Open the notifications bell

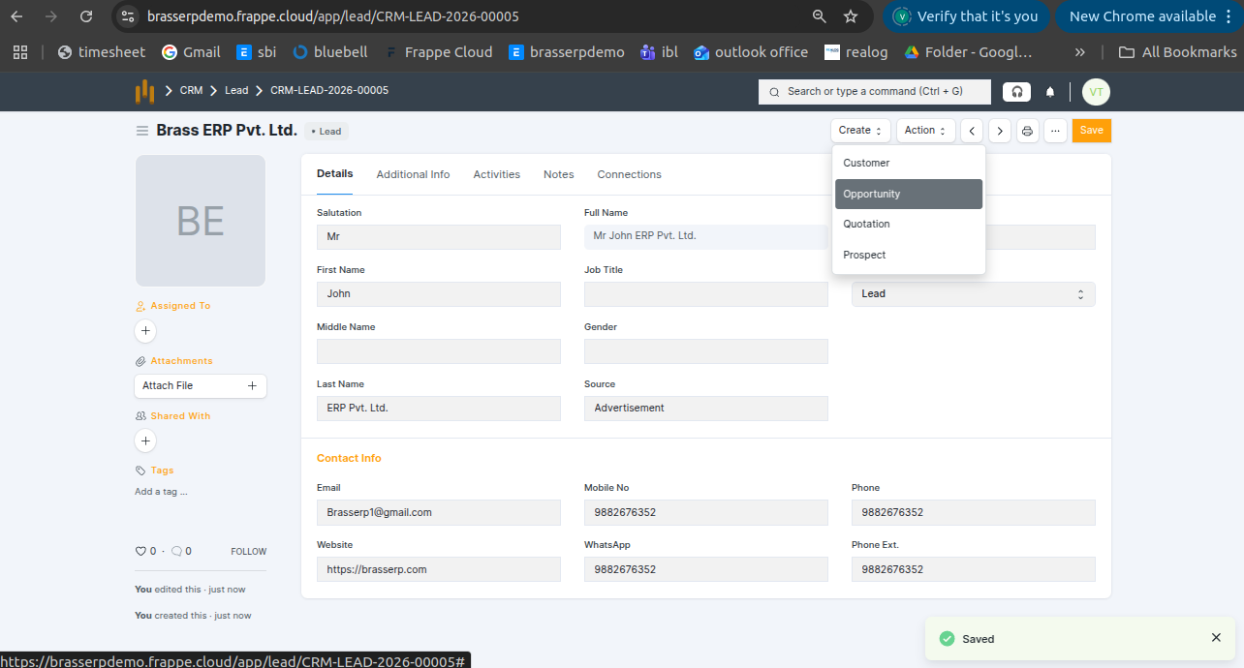tap(1050, 92)
